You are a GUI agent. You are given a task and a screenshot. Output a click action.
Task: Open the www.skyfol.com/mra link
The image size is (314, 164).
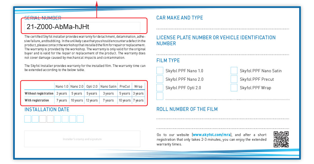211,135
